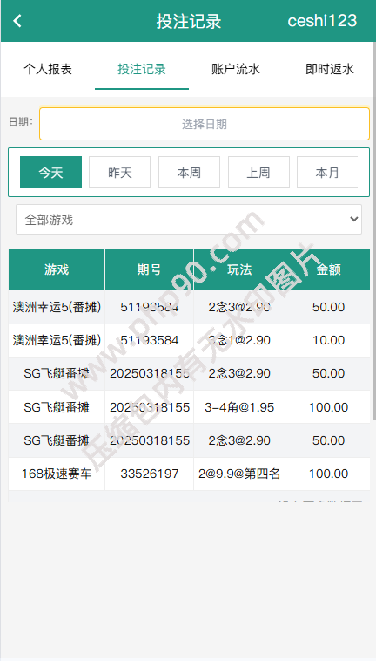This screenshot has width=376, height=661.
Task: Select the 上周 date filter
Action: pos(258,173)
